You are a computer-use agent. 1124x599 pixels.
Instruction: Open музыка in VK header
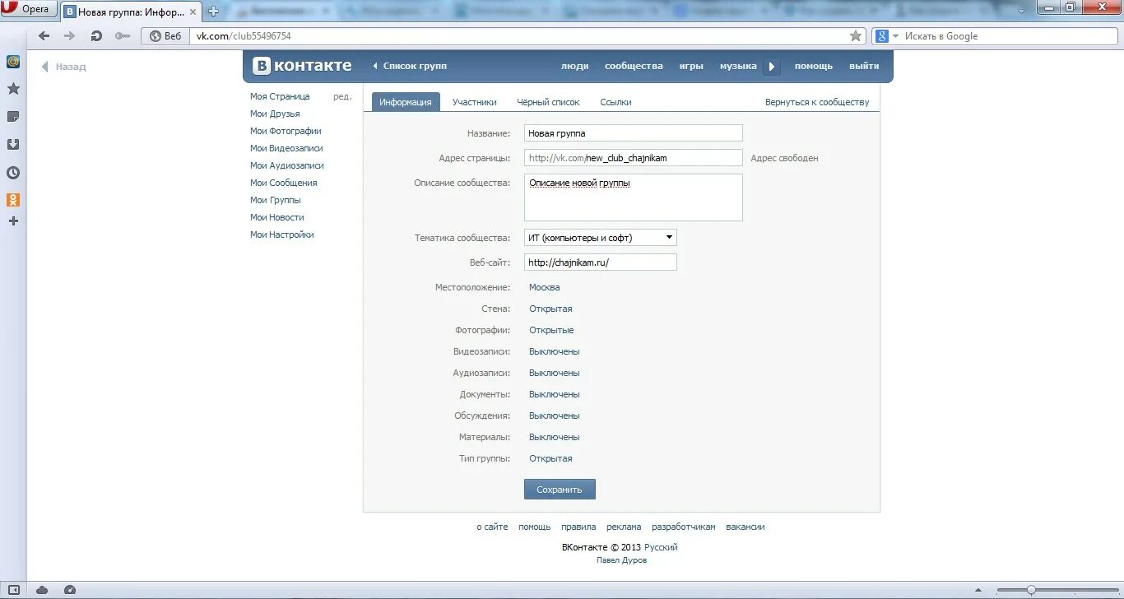click(x=738, y=66)
